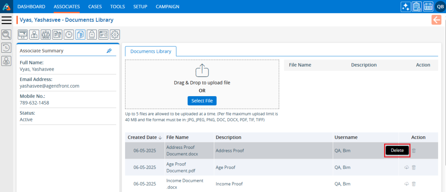Click the drag and drop upload area
This screenshot has width=446, height=192.
(202, 76)
